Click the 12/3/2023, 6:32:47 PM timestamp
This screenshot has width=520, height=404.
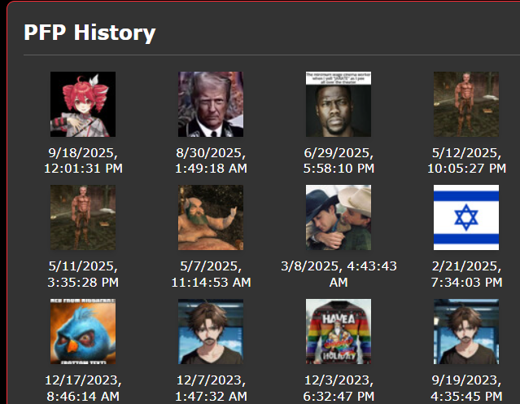[x=339, y=388]
